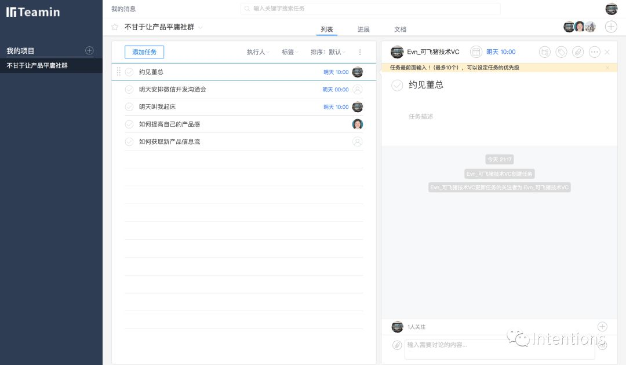626x365 pixels.
Task: Open 我的消息 link
Action: click(x=123, y=9)
